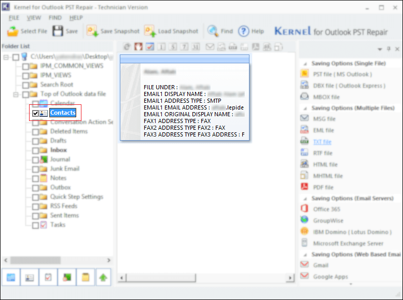Screen dimensions: 403x300
Task: Click the day view '1' calendar icon
Action: click(161, 47)
